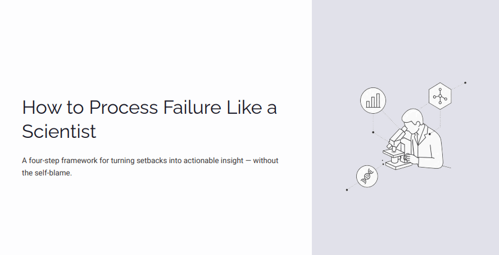Click the bar chart circle icon
The image size is (499, 255).
[373, 100]
